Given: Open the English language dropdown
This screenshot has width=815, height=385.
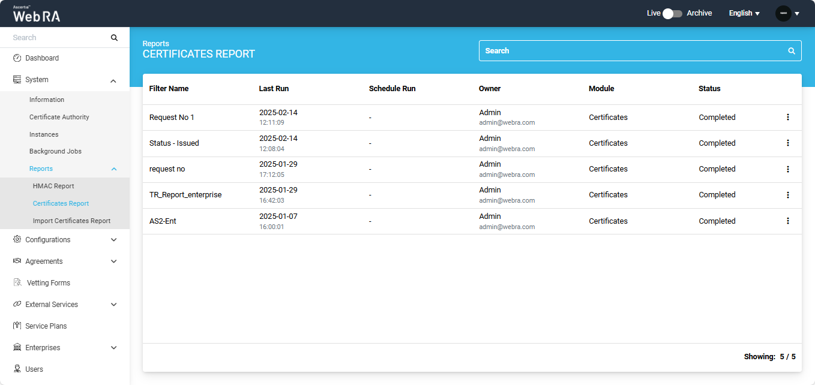Looking at the screenshot, I should (x=744, y=13).
